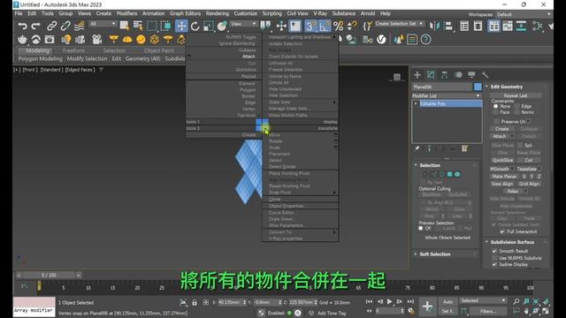
Task: Undo the last action with Undo arrow
Action: tap(22, 26)
